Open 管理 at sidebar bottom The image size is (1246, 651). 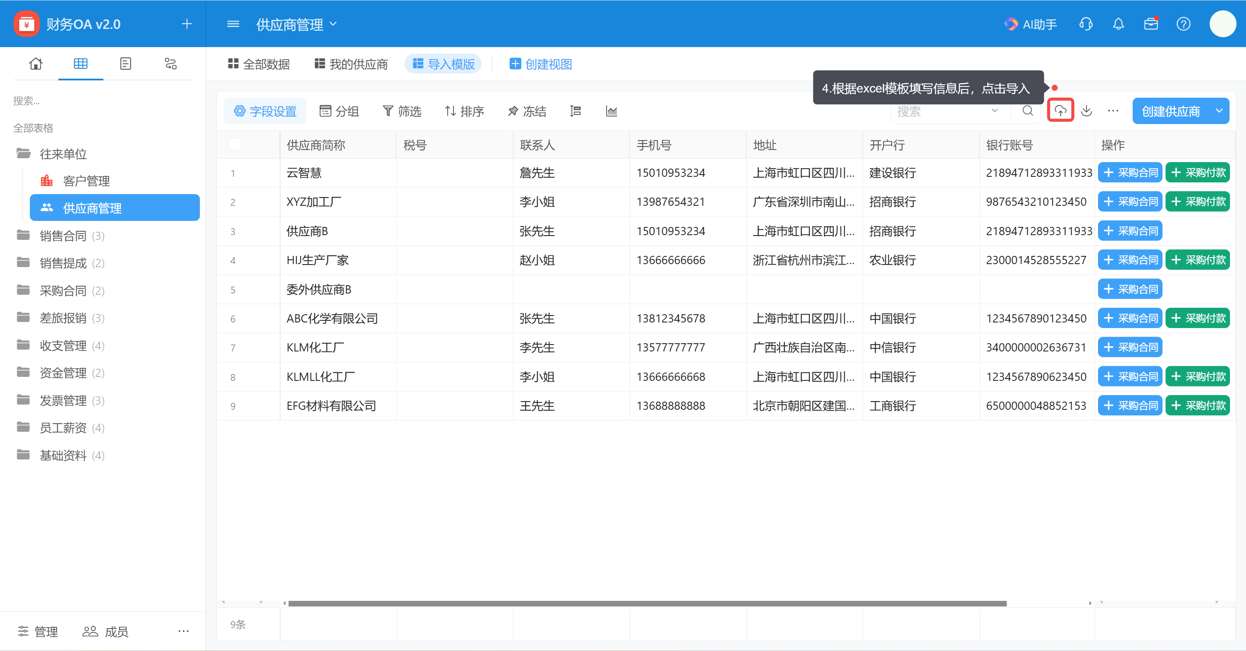(x=38, y=631)
